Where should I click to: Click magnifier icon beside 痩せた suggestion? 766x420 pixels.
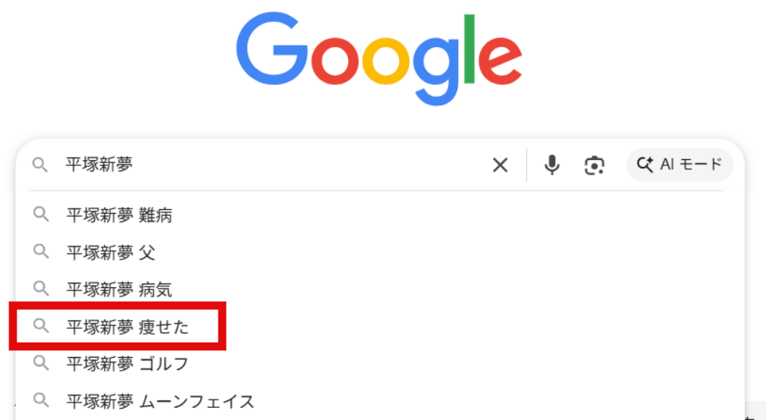(41, 326)
